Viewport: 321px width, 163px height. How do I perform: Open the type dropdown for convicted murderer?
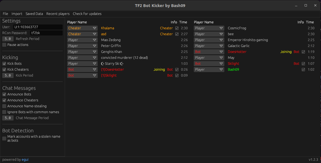(82, 58)
